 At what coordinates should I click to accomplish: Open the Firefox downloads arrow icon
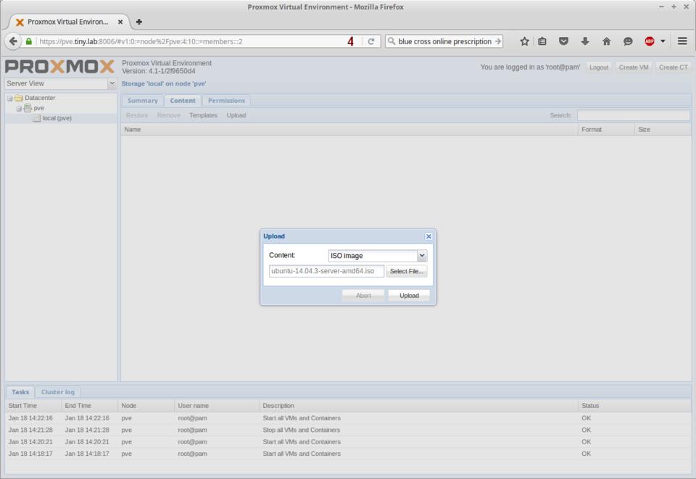585,41
